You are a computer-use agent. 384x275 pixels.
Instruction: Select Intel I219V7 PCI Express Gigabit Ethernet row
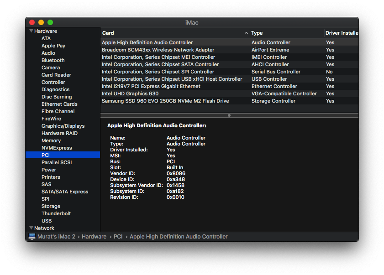click(229, 86)
